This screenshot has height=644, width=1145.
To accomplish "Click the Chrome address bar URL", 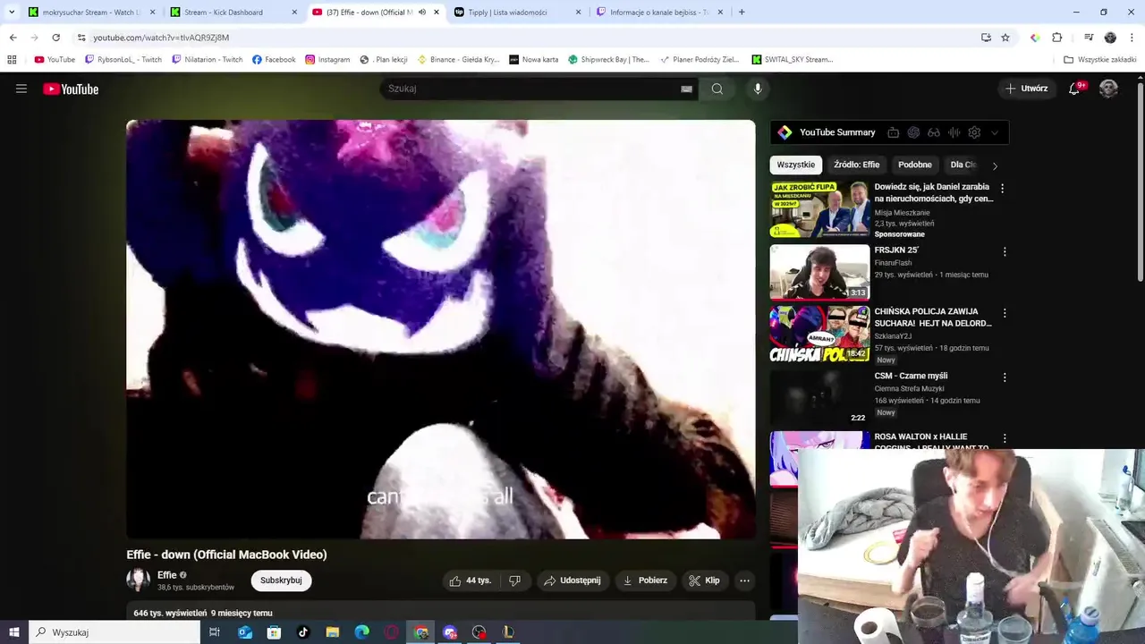I will [161, 38].
